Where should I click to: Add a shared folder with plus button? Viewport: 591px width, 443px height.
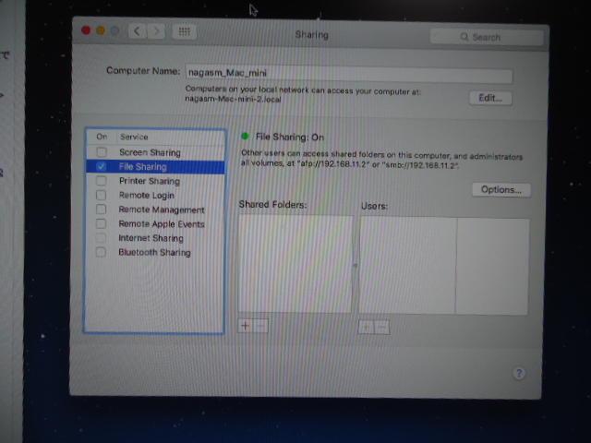click(x=246, y=326)
